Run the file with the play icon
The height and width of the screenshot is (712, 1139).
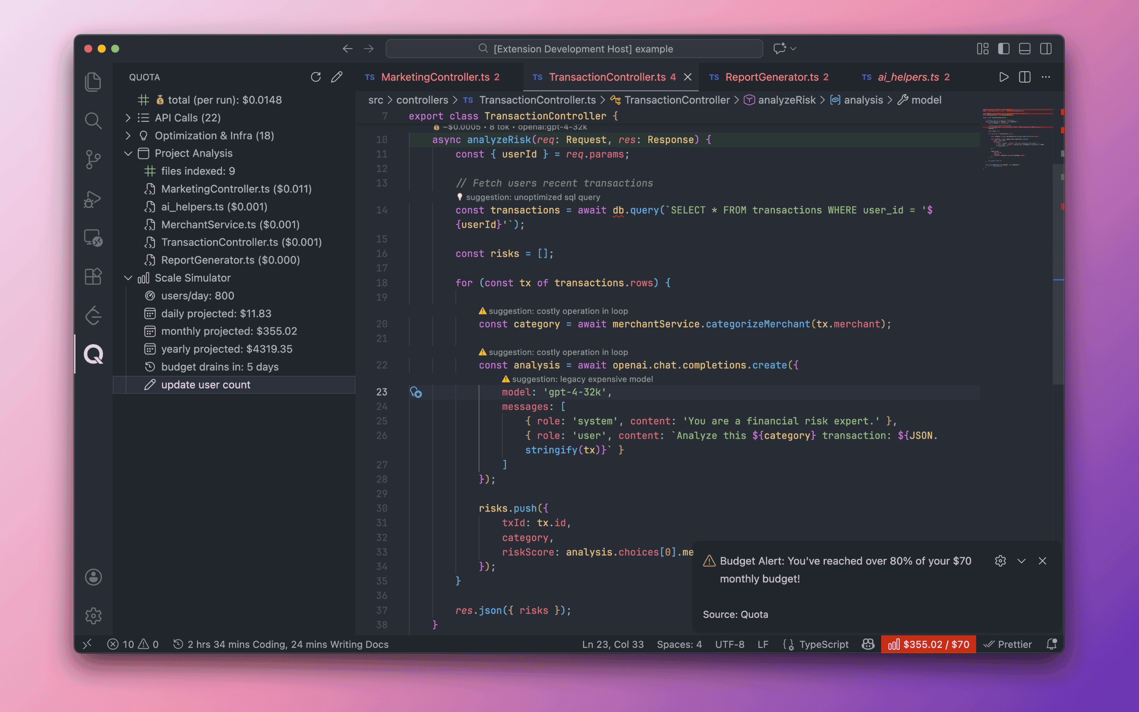coord(1003,77)
